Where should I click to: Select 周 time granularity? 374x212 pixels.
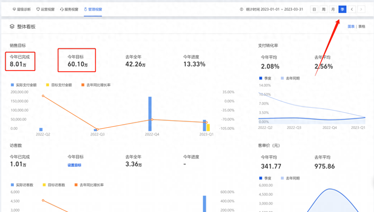tap(323, 9)
